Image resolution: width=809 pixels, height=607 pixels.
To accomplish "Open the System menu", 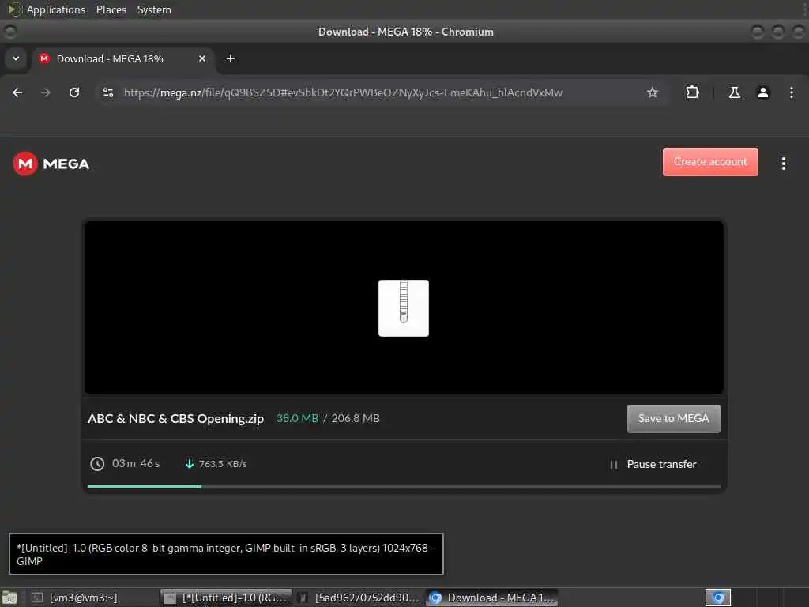I will 154,9.
